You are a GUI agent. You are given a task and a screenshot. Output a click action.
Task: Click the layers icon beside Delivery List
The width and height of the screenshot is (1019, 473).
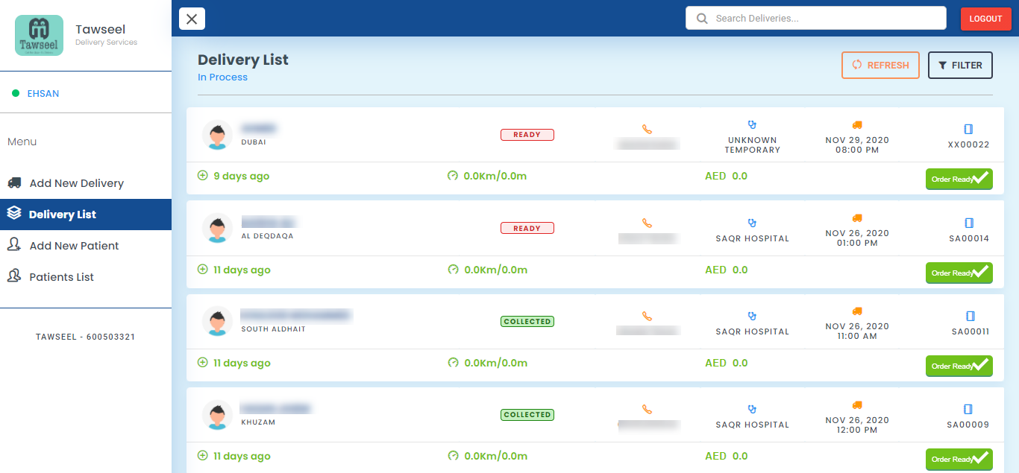coord(14,213)
